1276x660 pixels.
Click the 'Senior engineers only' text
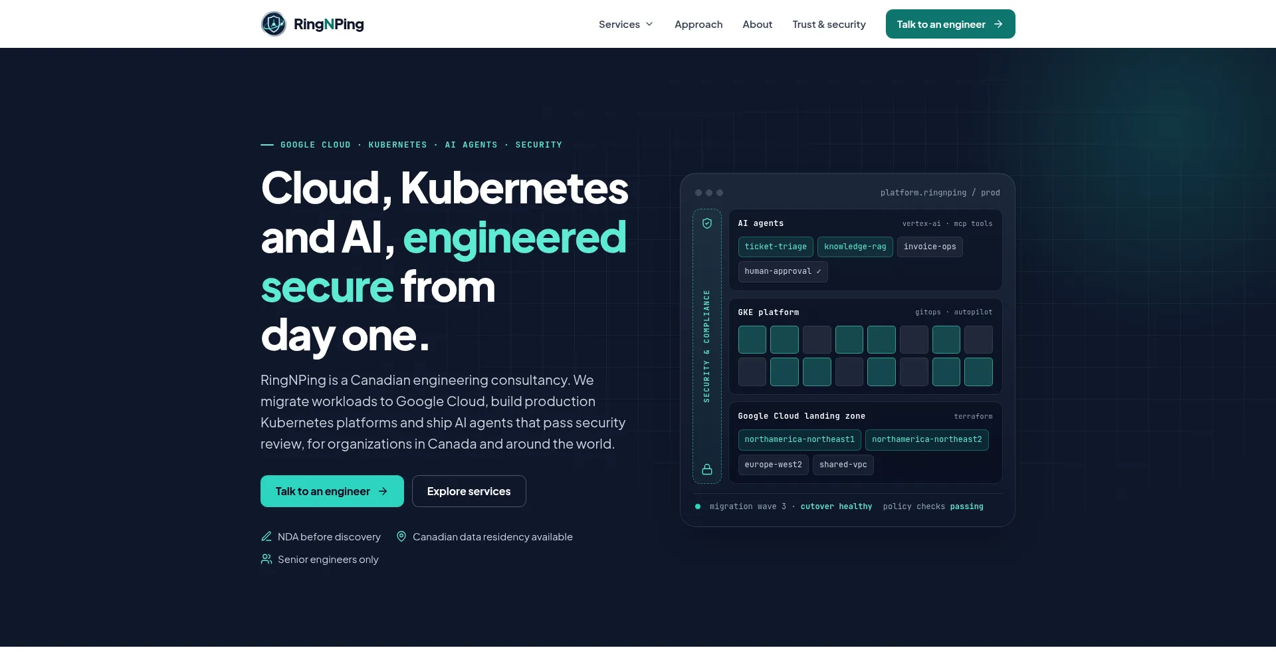point(328,559)
